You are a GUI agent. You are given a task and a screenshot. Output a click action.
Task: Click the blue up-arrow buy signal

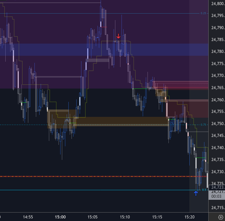(196, 193)
